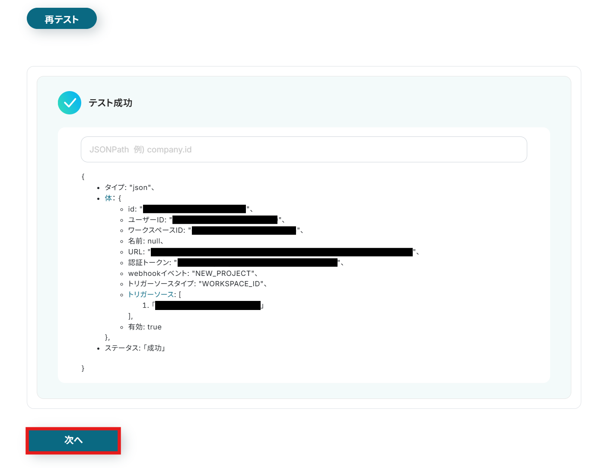Select the 有効: true line
The image size is (602, 468).
145,327
